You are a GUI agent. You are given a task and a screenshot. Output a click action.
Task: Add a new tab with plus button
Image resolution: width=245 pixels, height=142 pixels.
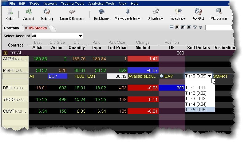coord(52,28)
